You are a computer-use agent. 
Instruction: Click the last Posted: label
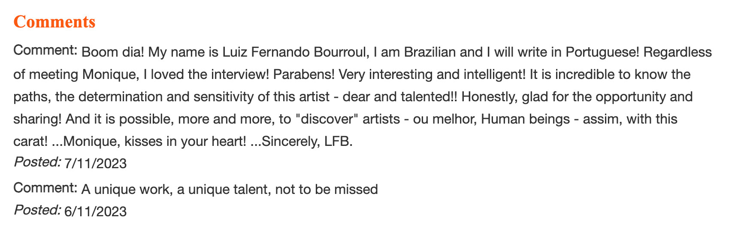37,210
